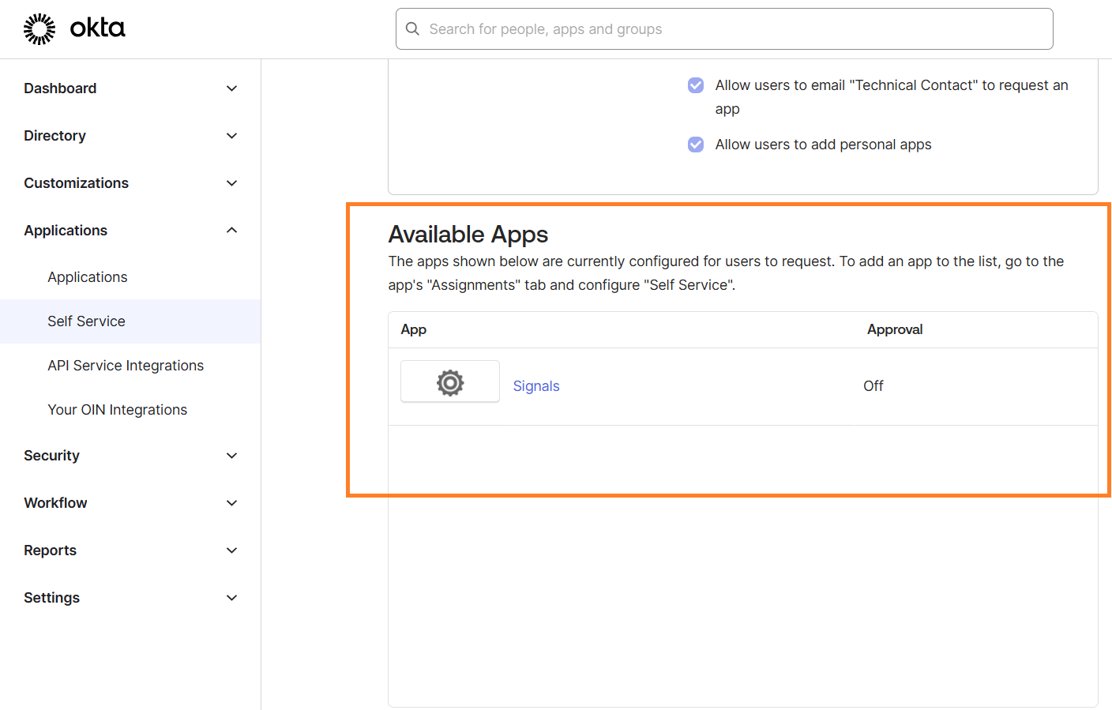Click the Security sidebar label
1112x710 pixels.
tap(51, 456)
